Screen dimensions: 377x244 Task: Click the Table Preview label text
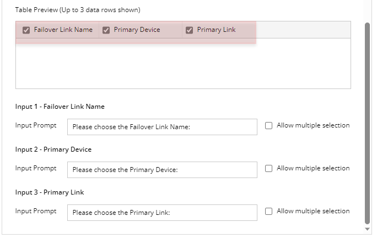pyautogui.click(x=77, y=10)
